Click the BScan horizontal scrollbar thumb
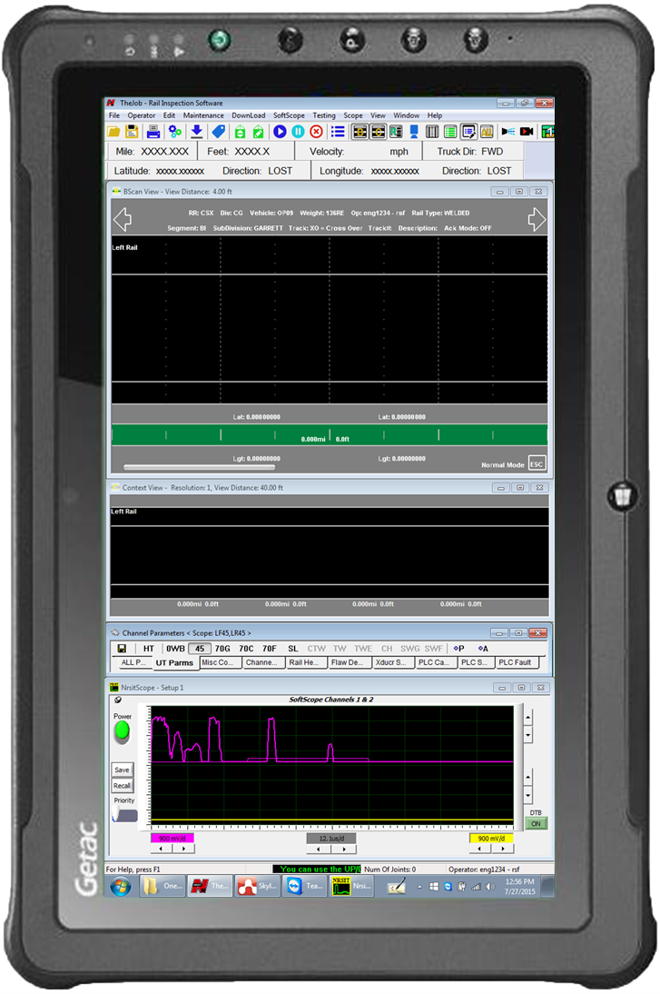 (x=200, y=467)
